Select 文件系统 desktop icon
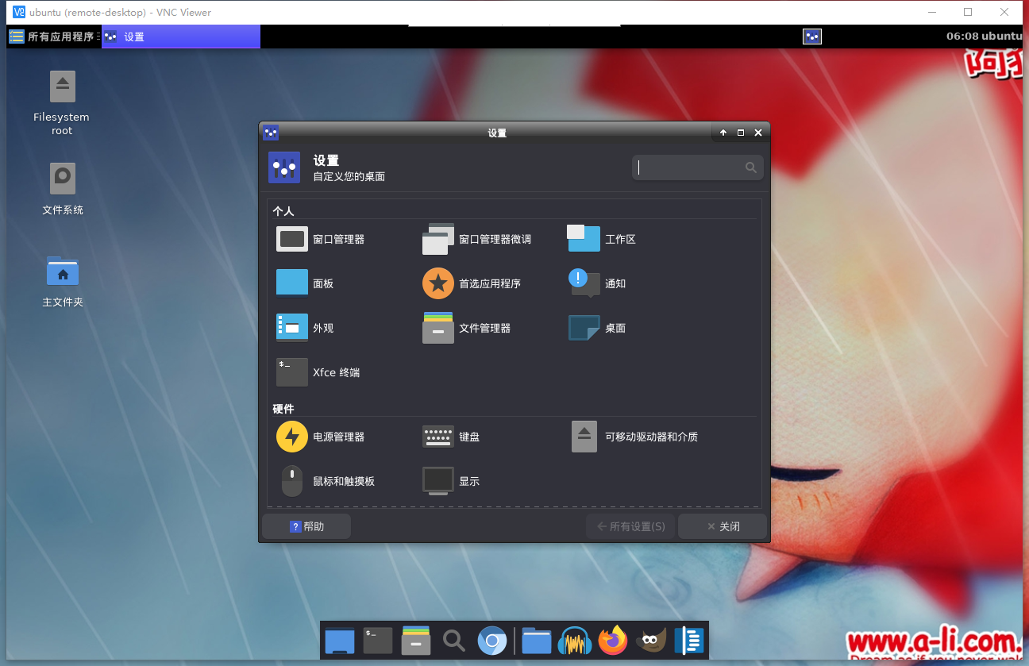Image resolution: width=1029 pixels, height=666 pixels. point(63,189)
